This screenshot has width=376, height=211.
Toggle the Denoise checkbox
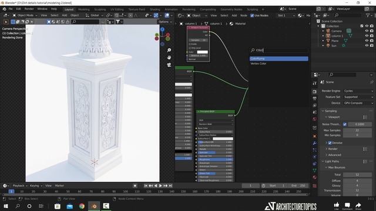click(x=330, y=143)
